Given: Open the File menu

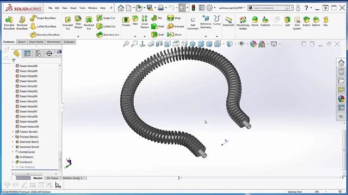Looking at the screenshot, I should point(51,8).
